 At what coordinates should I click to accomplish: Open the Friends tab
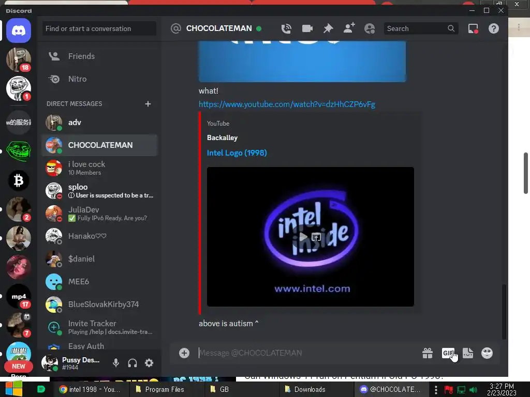tap(99, 56)
